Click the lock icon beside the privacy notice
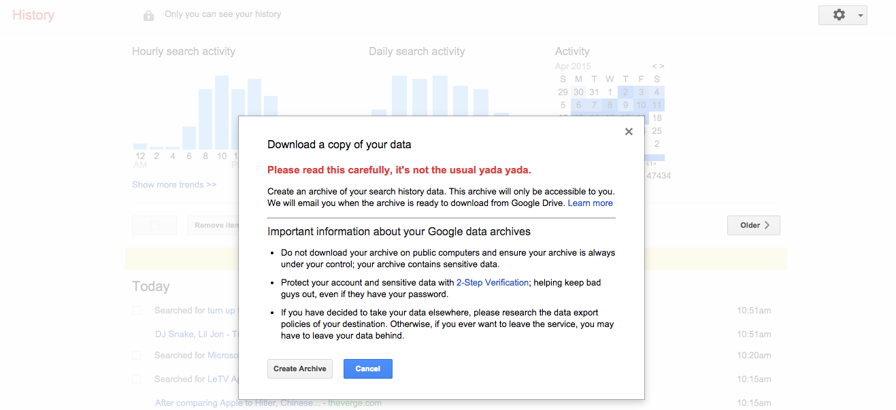Image resolution: width=896 pixels, height=410 pixels. tap(148, 14)
